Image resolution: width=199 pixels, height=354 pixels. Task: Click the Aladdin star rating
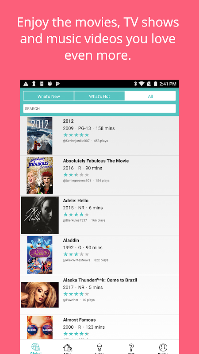tap(76, 254)
